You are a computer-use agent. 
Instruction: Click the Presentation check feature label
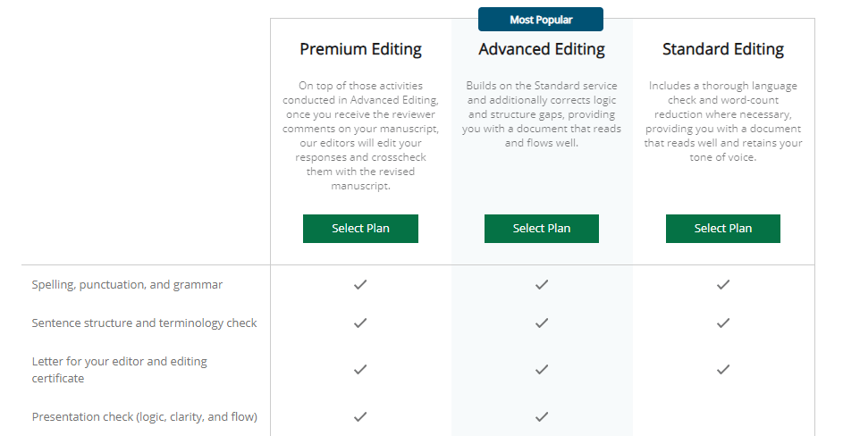tap(144, 416)
